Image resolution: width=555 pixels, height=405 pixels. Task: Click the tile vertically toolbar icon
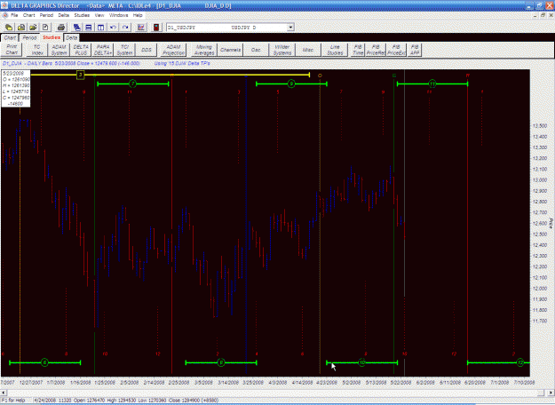pyautogui.click(x=101, y=28)
